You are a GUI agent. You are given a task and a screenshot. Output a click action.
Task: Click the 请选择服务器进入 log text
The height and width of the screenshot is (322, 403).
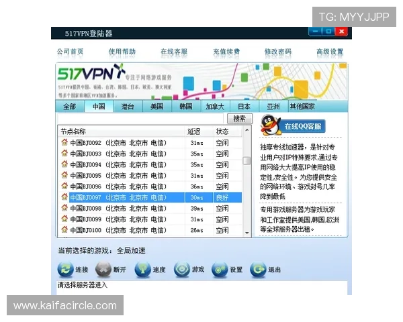(82, 284)
